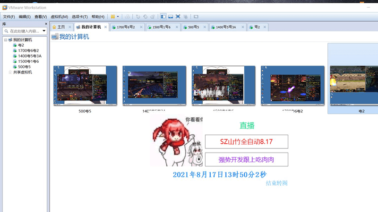Click the SZ山竹全自动8.17 box
This screenshot has width=378, height=212.
click(246, 142)
